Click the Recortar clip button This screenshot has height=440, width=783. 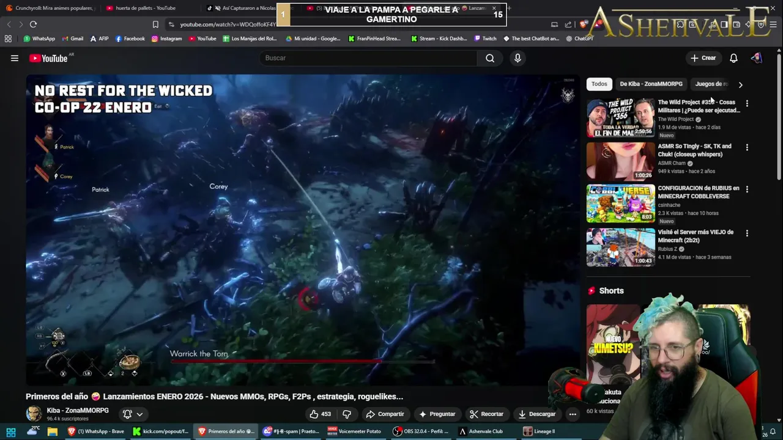click(x=486, y=414)
